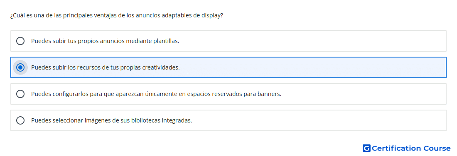Click blank space in the 'banners' answer card
The image size is (457, 156).
[364, 94]
